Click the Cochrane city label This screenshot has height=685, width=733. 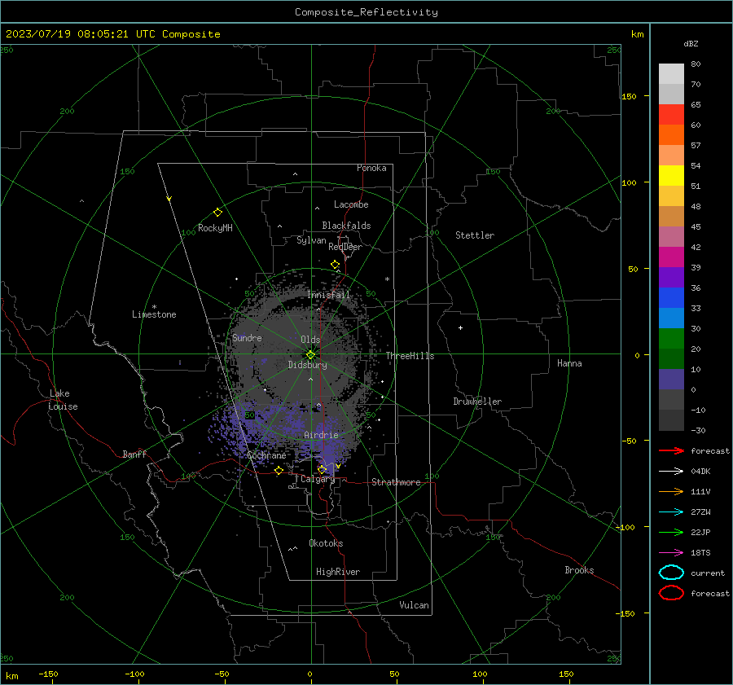(266, 455)
